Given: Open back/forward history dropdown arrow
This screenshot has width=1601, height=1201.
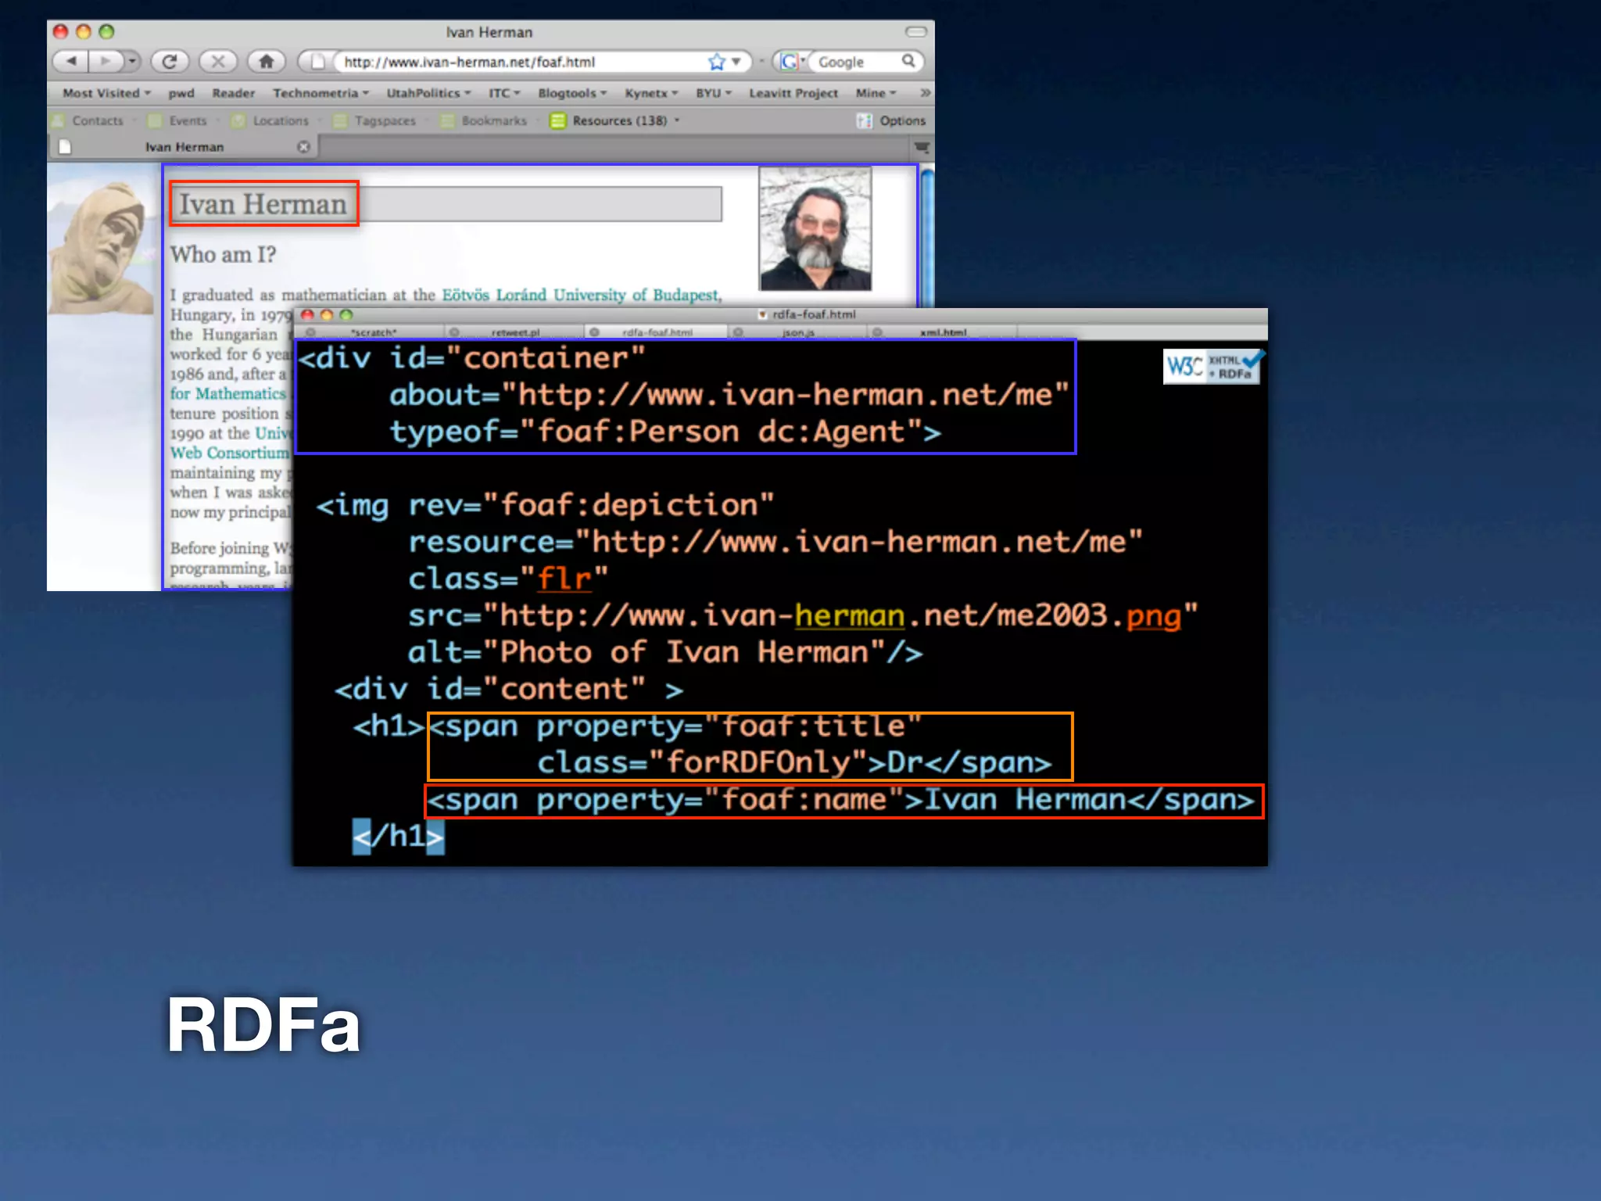Looking at the screenshot, I should 132,61.
